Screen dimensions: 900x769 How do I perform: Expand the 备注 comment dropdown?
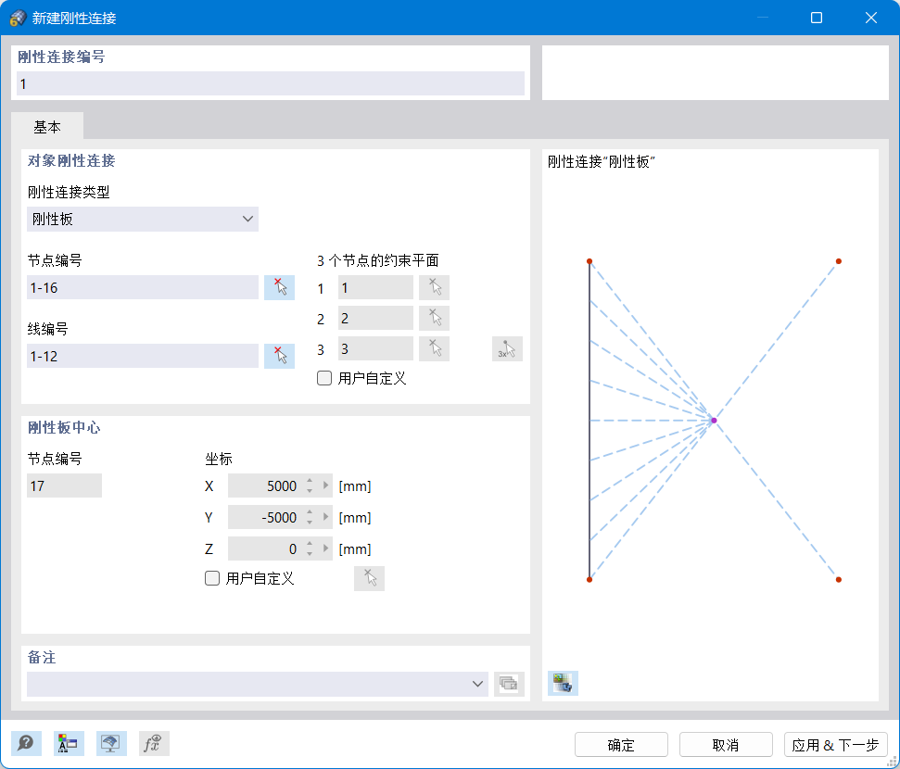(x=477, y=684)
